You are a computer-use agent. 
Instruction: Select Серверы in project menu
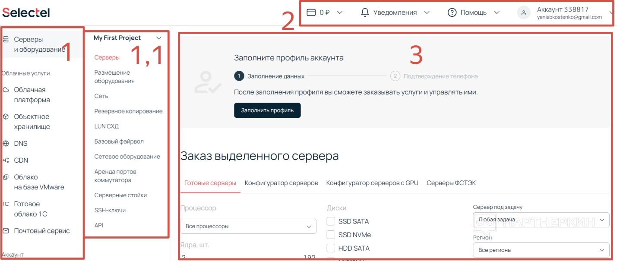point(107,57)
